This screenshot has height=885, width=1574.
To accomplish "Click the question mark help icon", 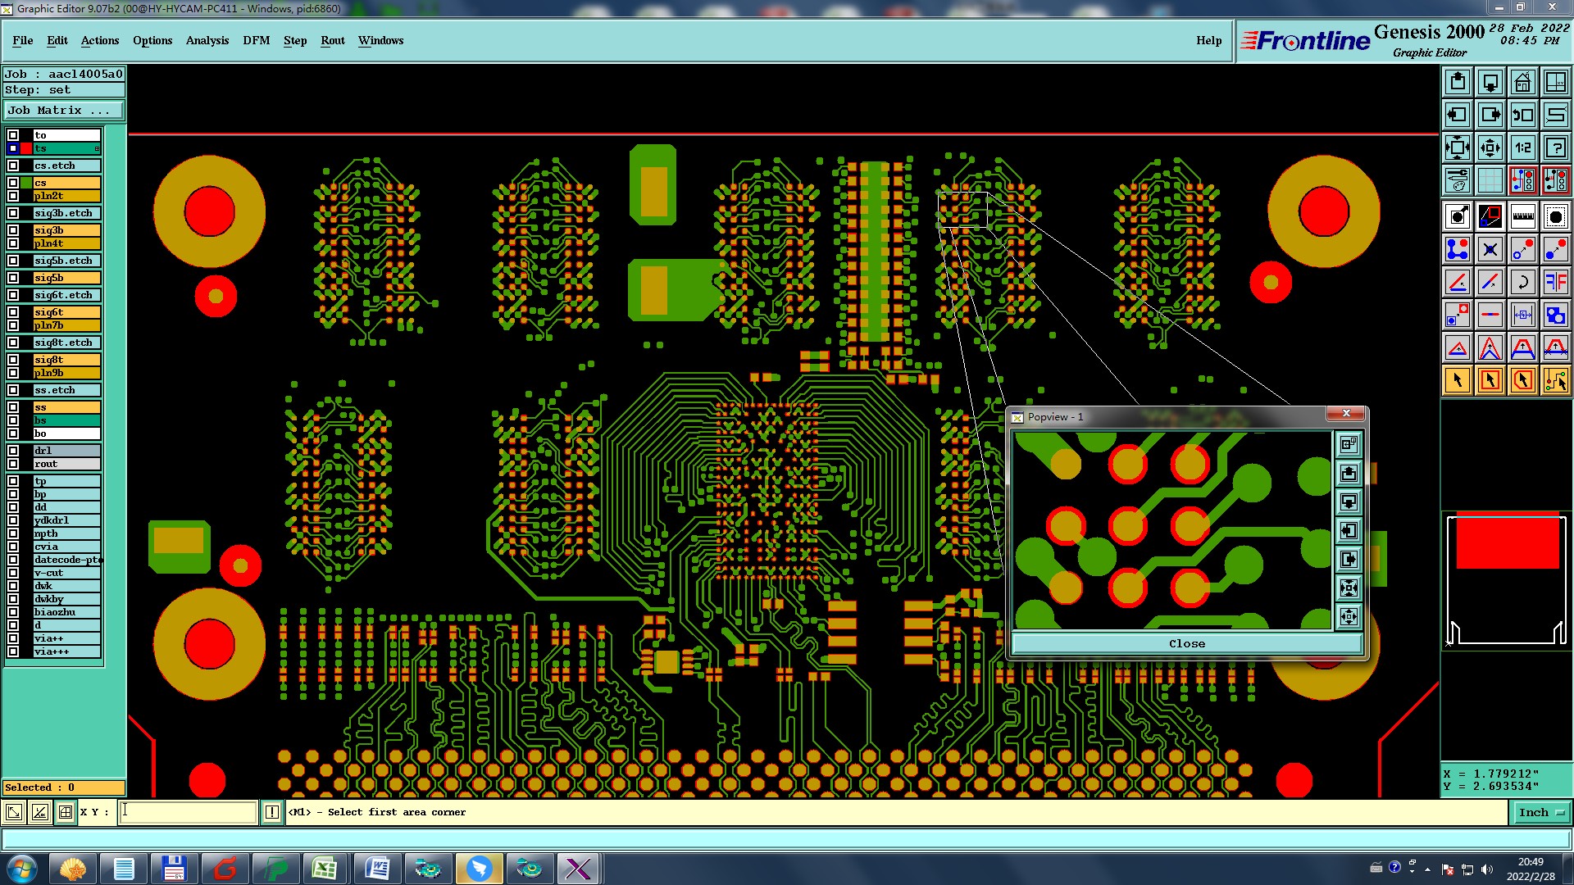I will pos(1555,147).
